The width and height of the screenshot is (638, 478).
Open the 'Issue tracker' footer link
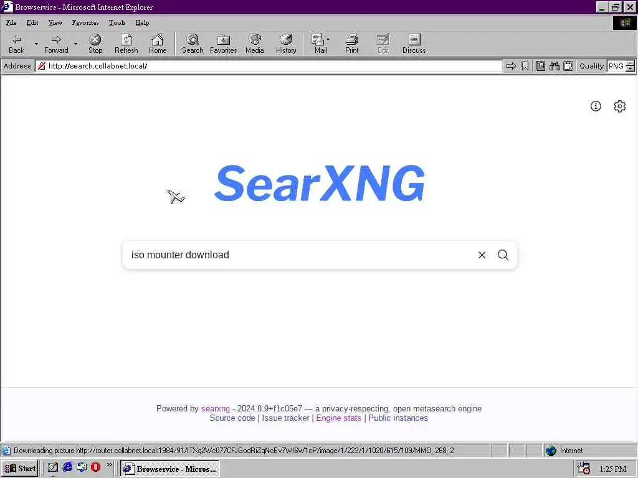(285, 418)
